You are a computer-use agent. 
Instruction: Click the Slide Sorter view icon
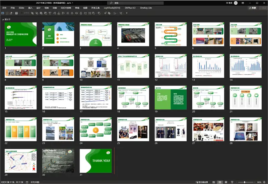220,182
